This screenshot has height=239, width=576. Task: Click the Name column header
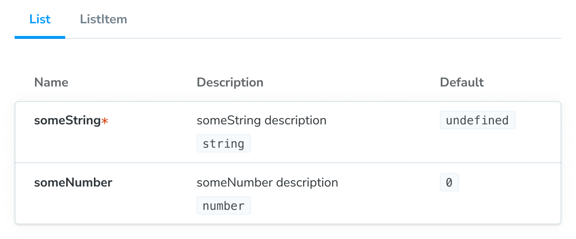click(x=51, y=83)
